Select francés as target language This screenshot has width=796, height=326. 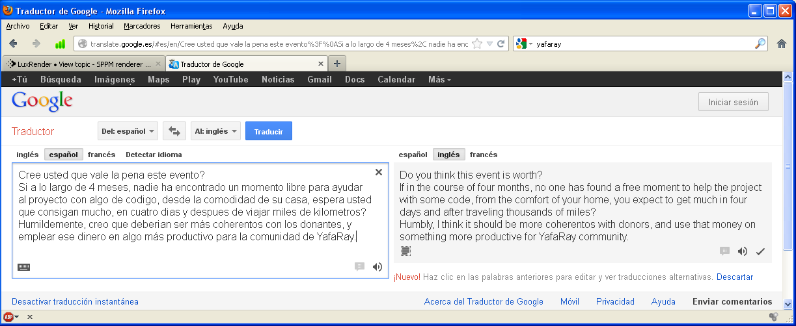coord(484,155)
